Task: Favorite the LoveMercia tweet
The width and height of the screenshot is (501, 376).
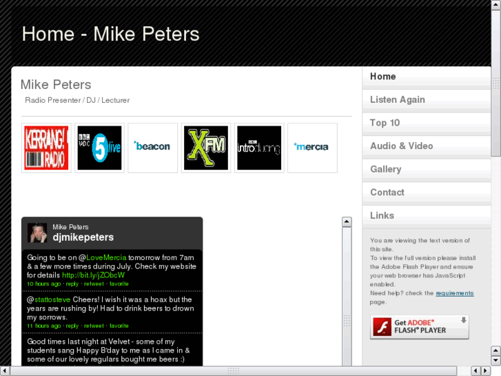Action: tap(119, 284)
